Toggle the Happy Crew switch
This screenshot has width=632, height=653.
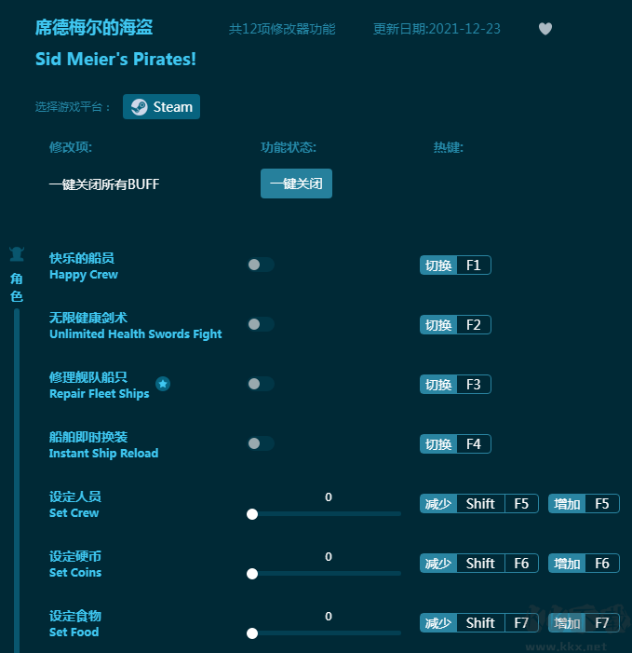[x=261, y=265]
